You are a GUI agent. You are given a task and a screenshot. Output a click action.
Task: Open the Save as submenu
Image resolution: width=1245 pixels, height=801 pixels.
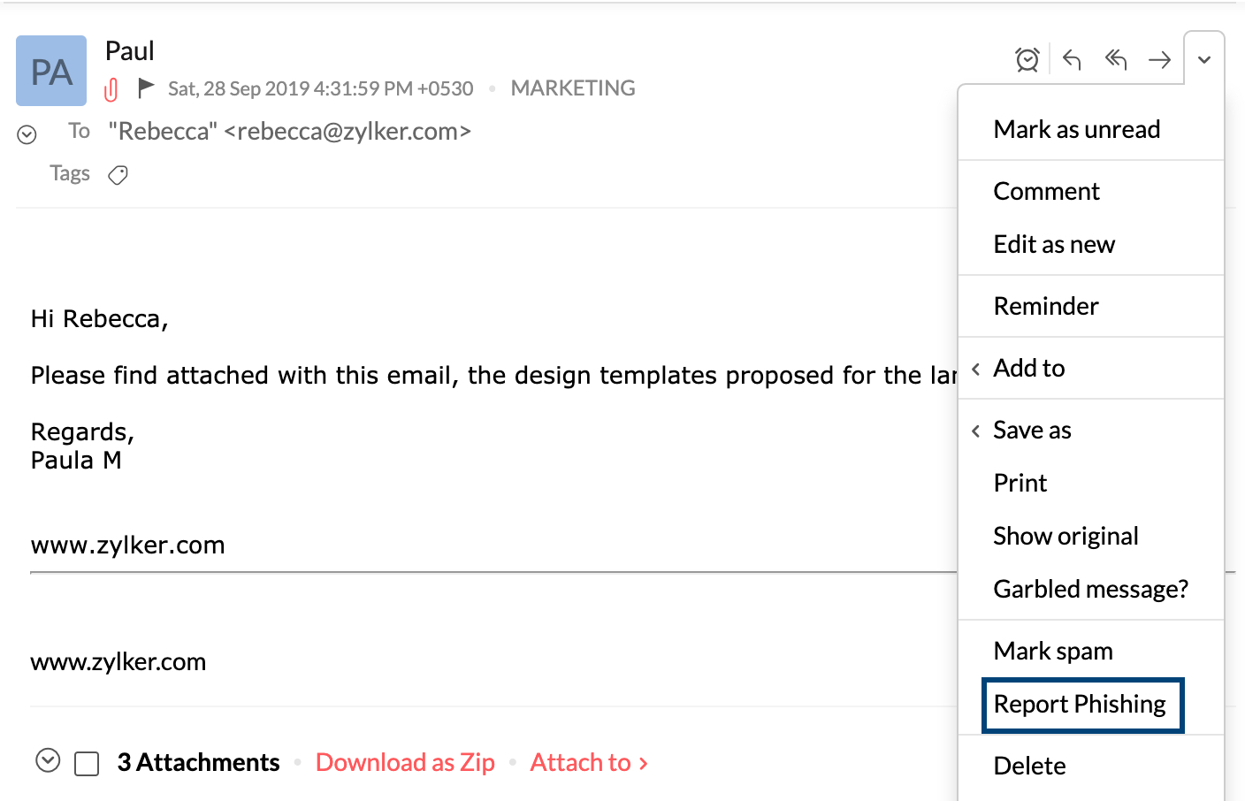[1032, 430]
